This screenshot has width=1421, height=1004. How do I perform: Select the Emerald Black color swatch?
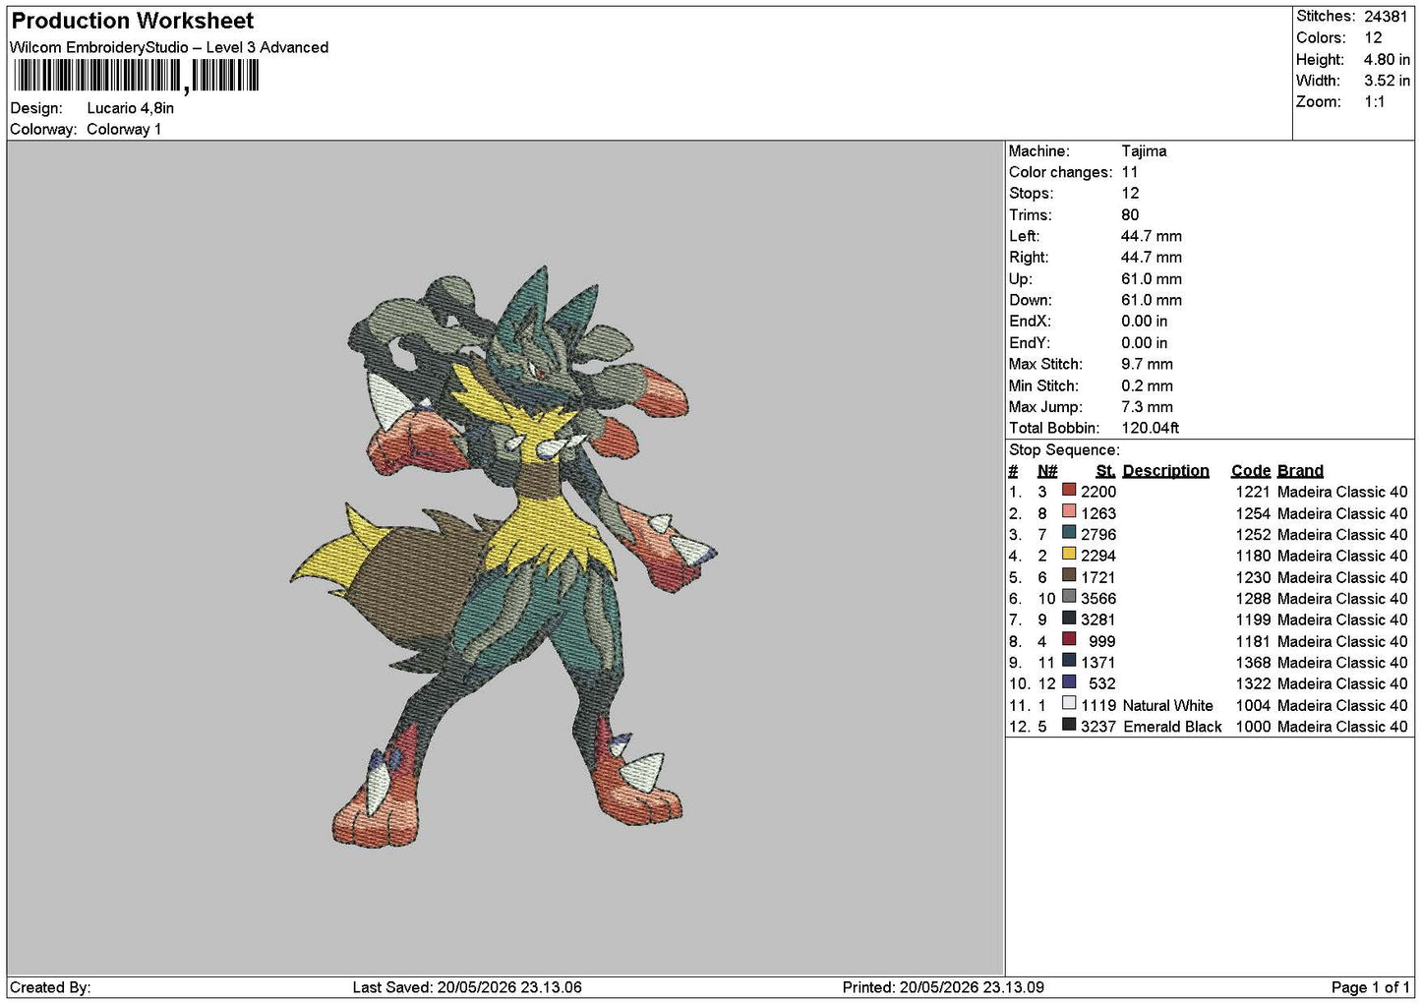pos(1069,726)
